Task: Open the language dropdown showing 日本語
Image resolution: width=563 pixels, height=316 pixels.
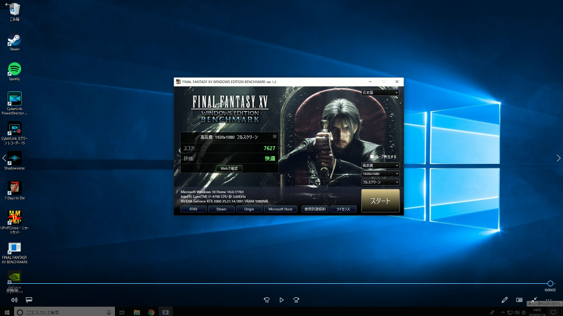Action: 380,92
